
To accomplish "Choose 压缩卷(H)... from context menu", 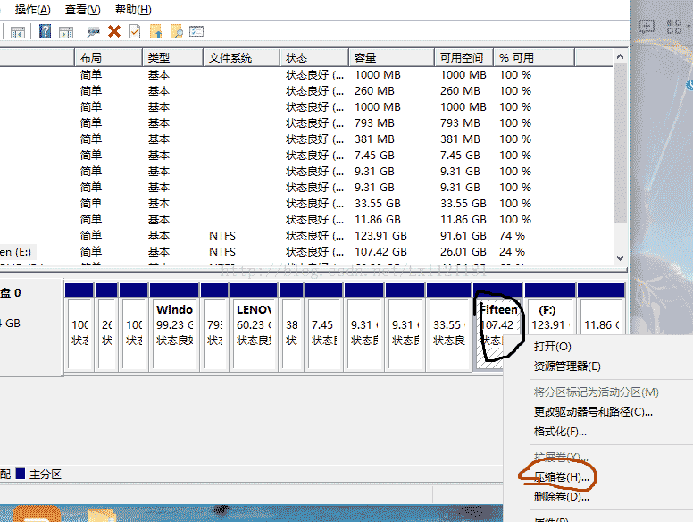I will (x=562, y=476).
